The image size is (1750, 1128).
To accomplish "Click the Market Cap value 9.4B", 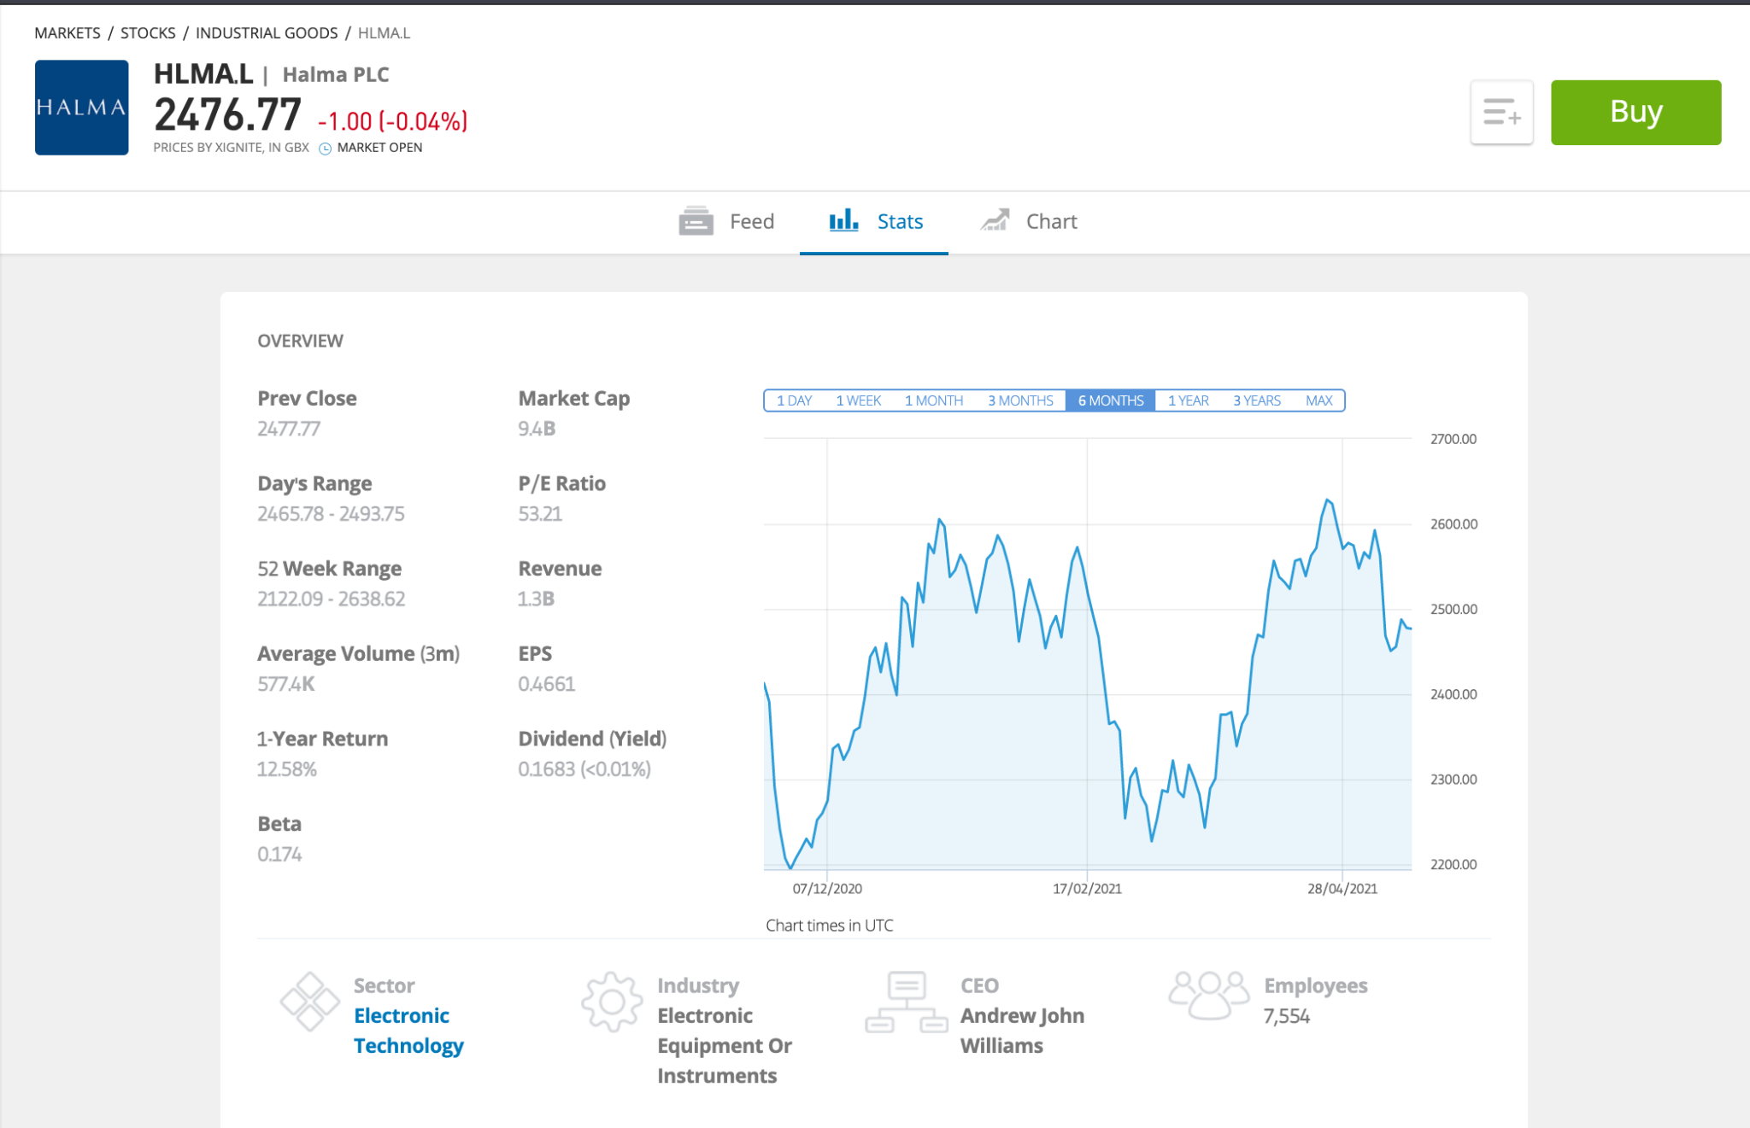I will (x=537, y=429).
